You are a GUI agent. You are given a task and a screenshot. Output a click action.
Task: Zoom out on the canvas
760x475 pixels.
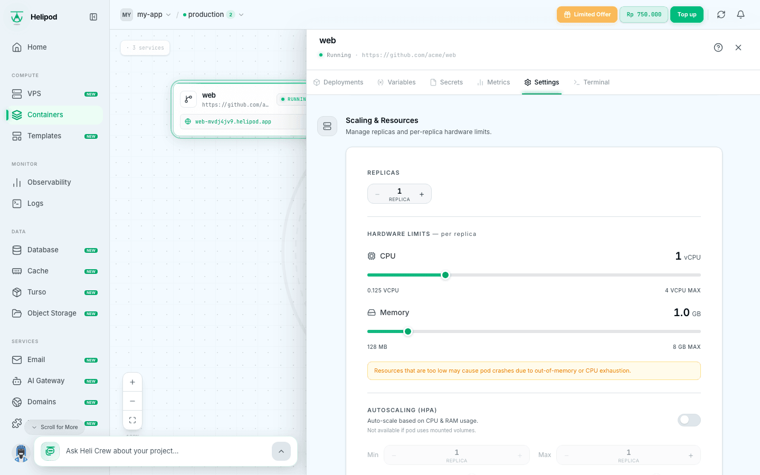(132, 401)
